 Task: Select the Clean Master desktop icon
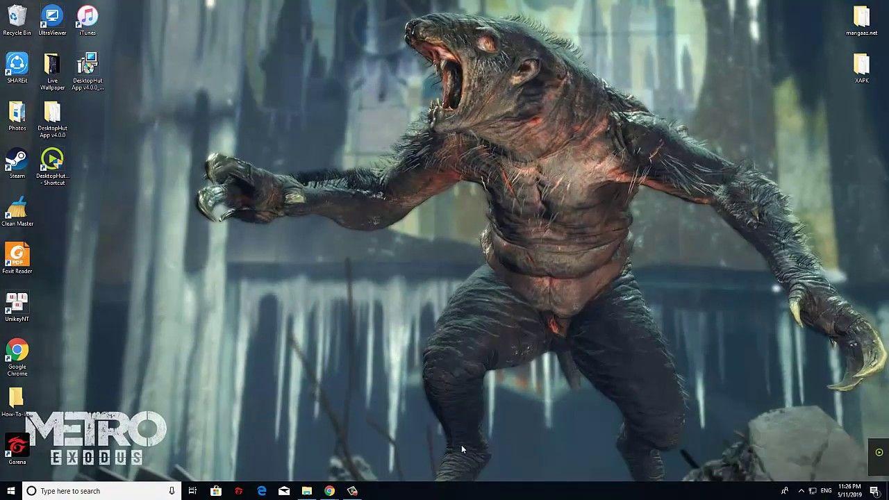tap(17, 209)
